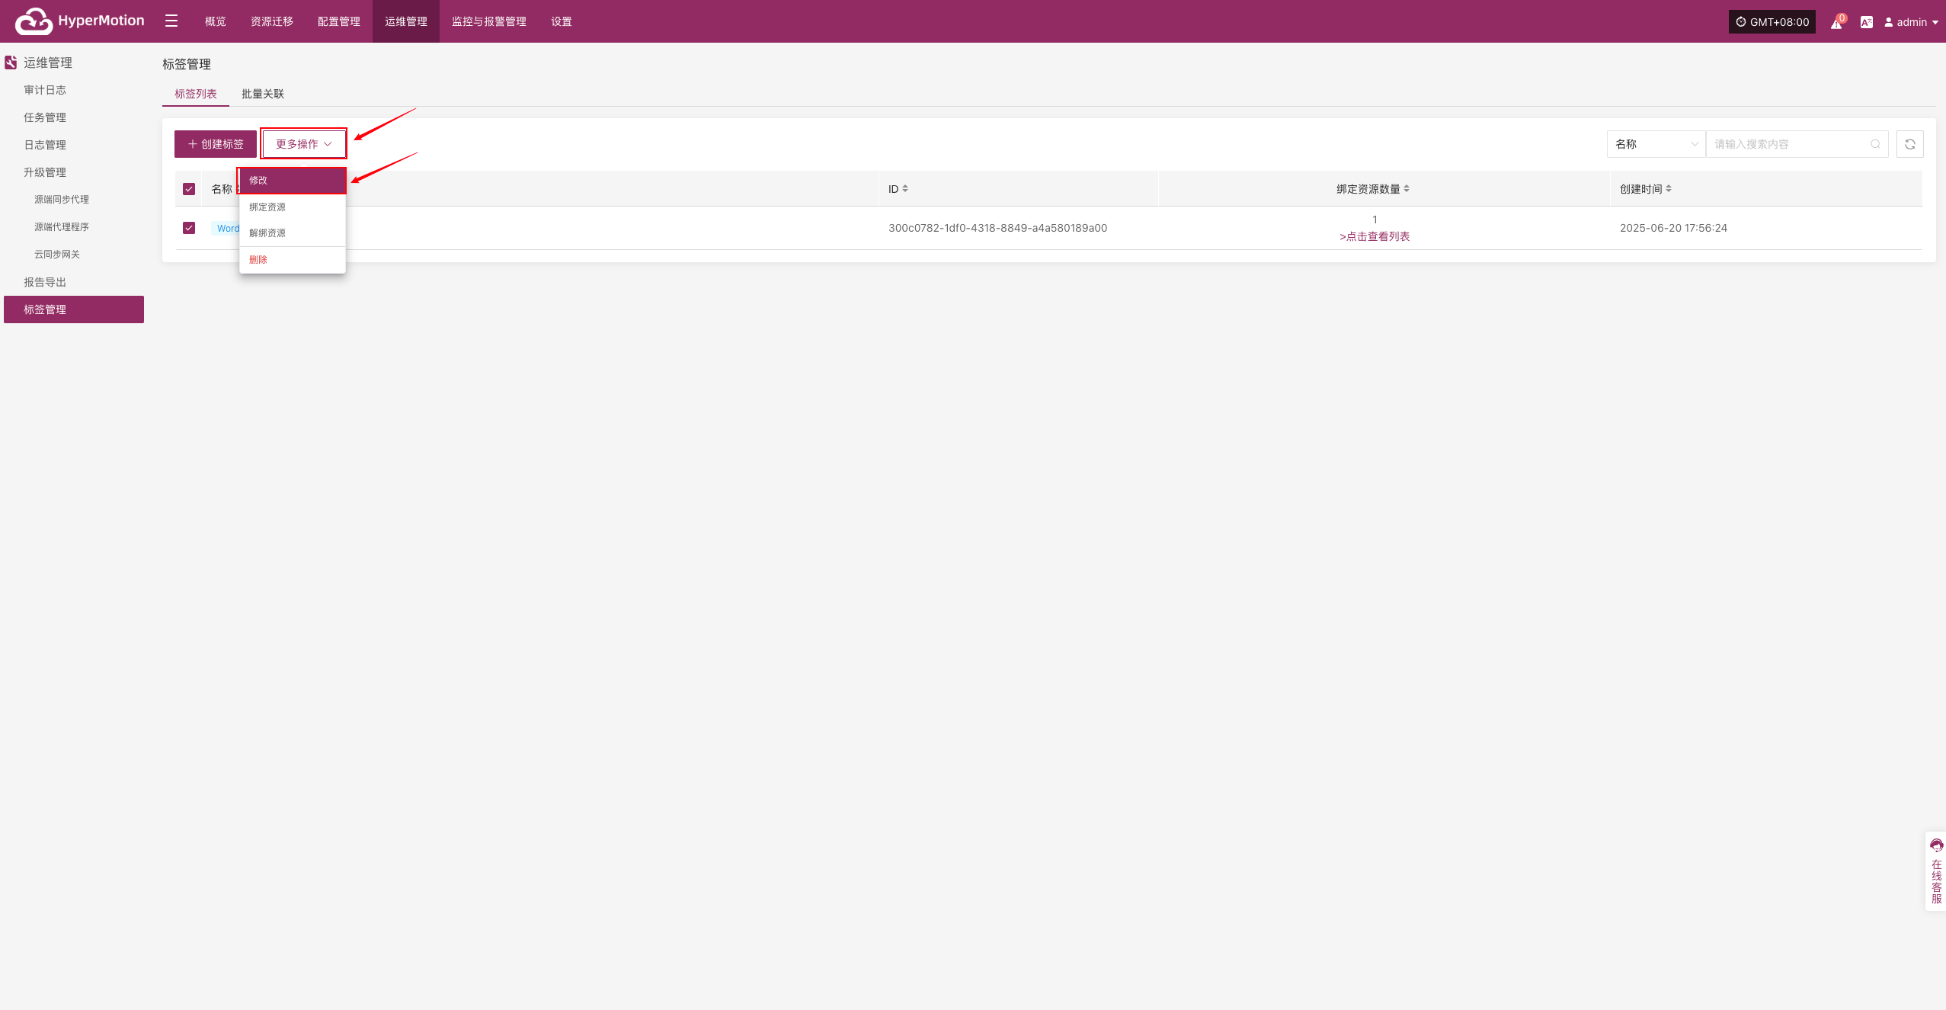Open the 名称 search field dropdown
The width and height of the screenshot is (1946, 1010).
click(x=1656, y=144)
